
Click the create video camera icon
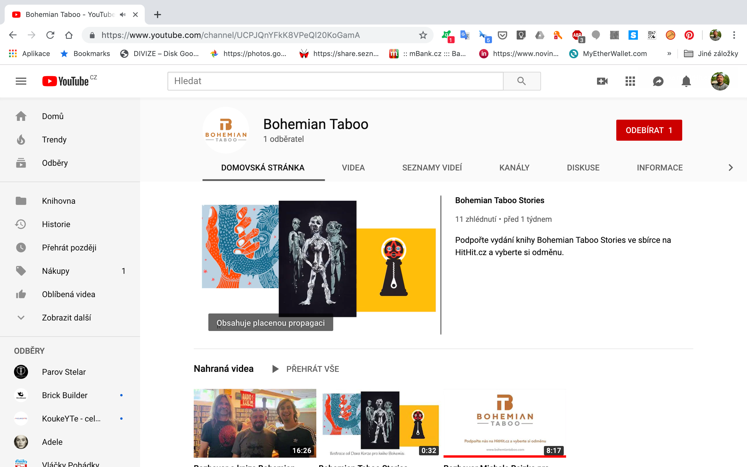click(602, 81)
